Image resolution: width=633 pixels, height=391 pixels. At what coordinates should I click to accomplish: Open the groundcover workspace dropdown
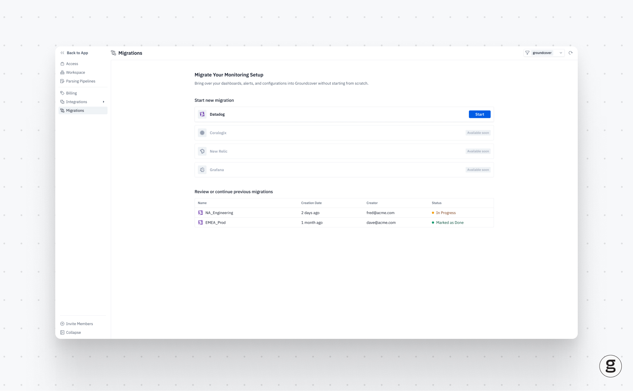coord(544,53)
